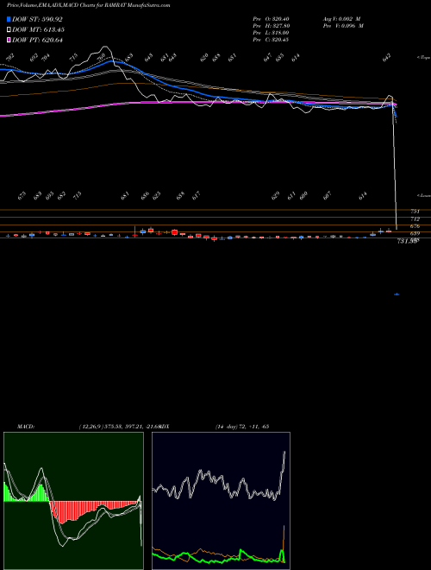Viewport: 431px width, 570px height.
Task: Click the 'Pre O: 320.40' open value
Action: [x=271, y=18]
